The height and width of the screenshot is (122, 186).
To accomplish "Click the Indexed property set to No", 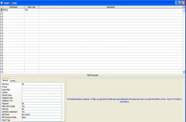I will 42,109.
